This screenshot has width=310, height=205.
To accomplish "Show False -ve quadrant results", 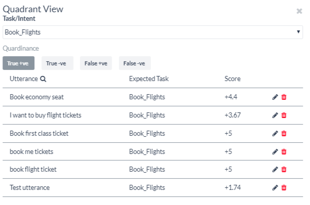I will [135, 63].
